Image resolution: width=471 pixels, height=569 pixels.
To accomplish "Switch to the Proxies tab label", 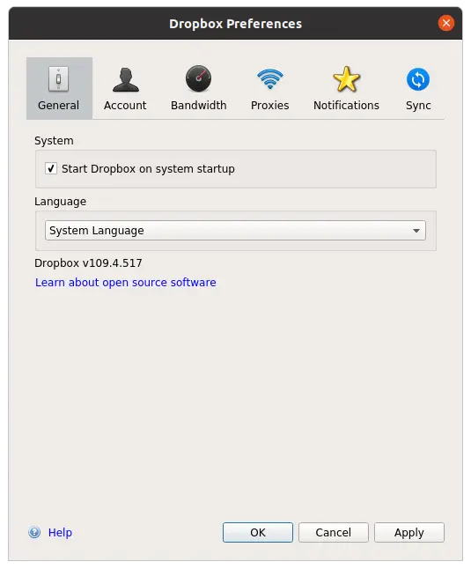I will tap(269, 105).
